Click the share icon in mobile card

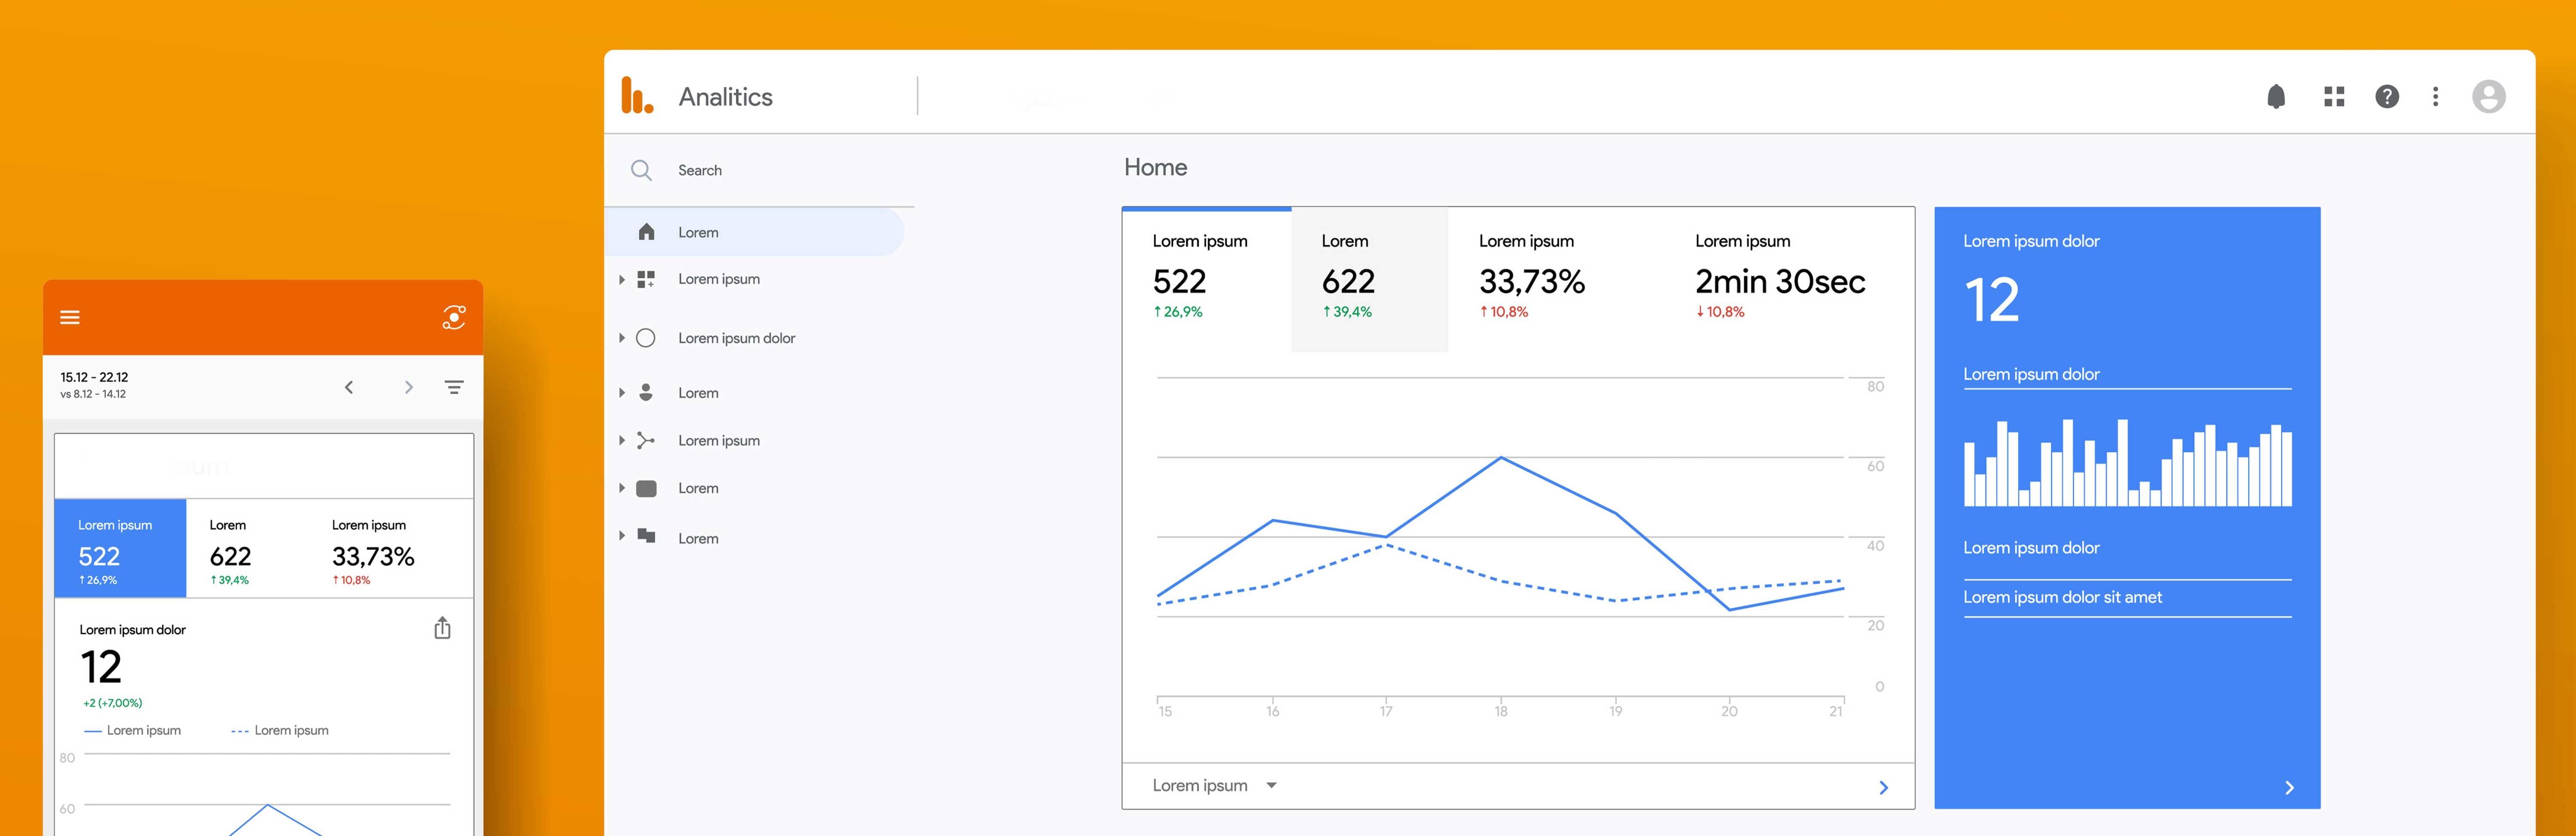(442, 628)
